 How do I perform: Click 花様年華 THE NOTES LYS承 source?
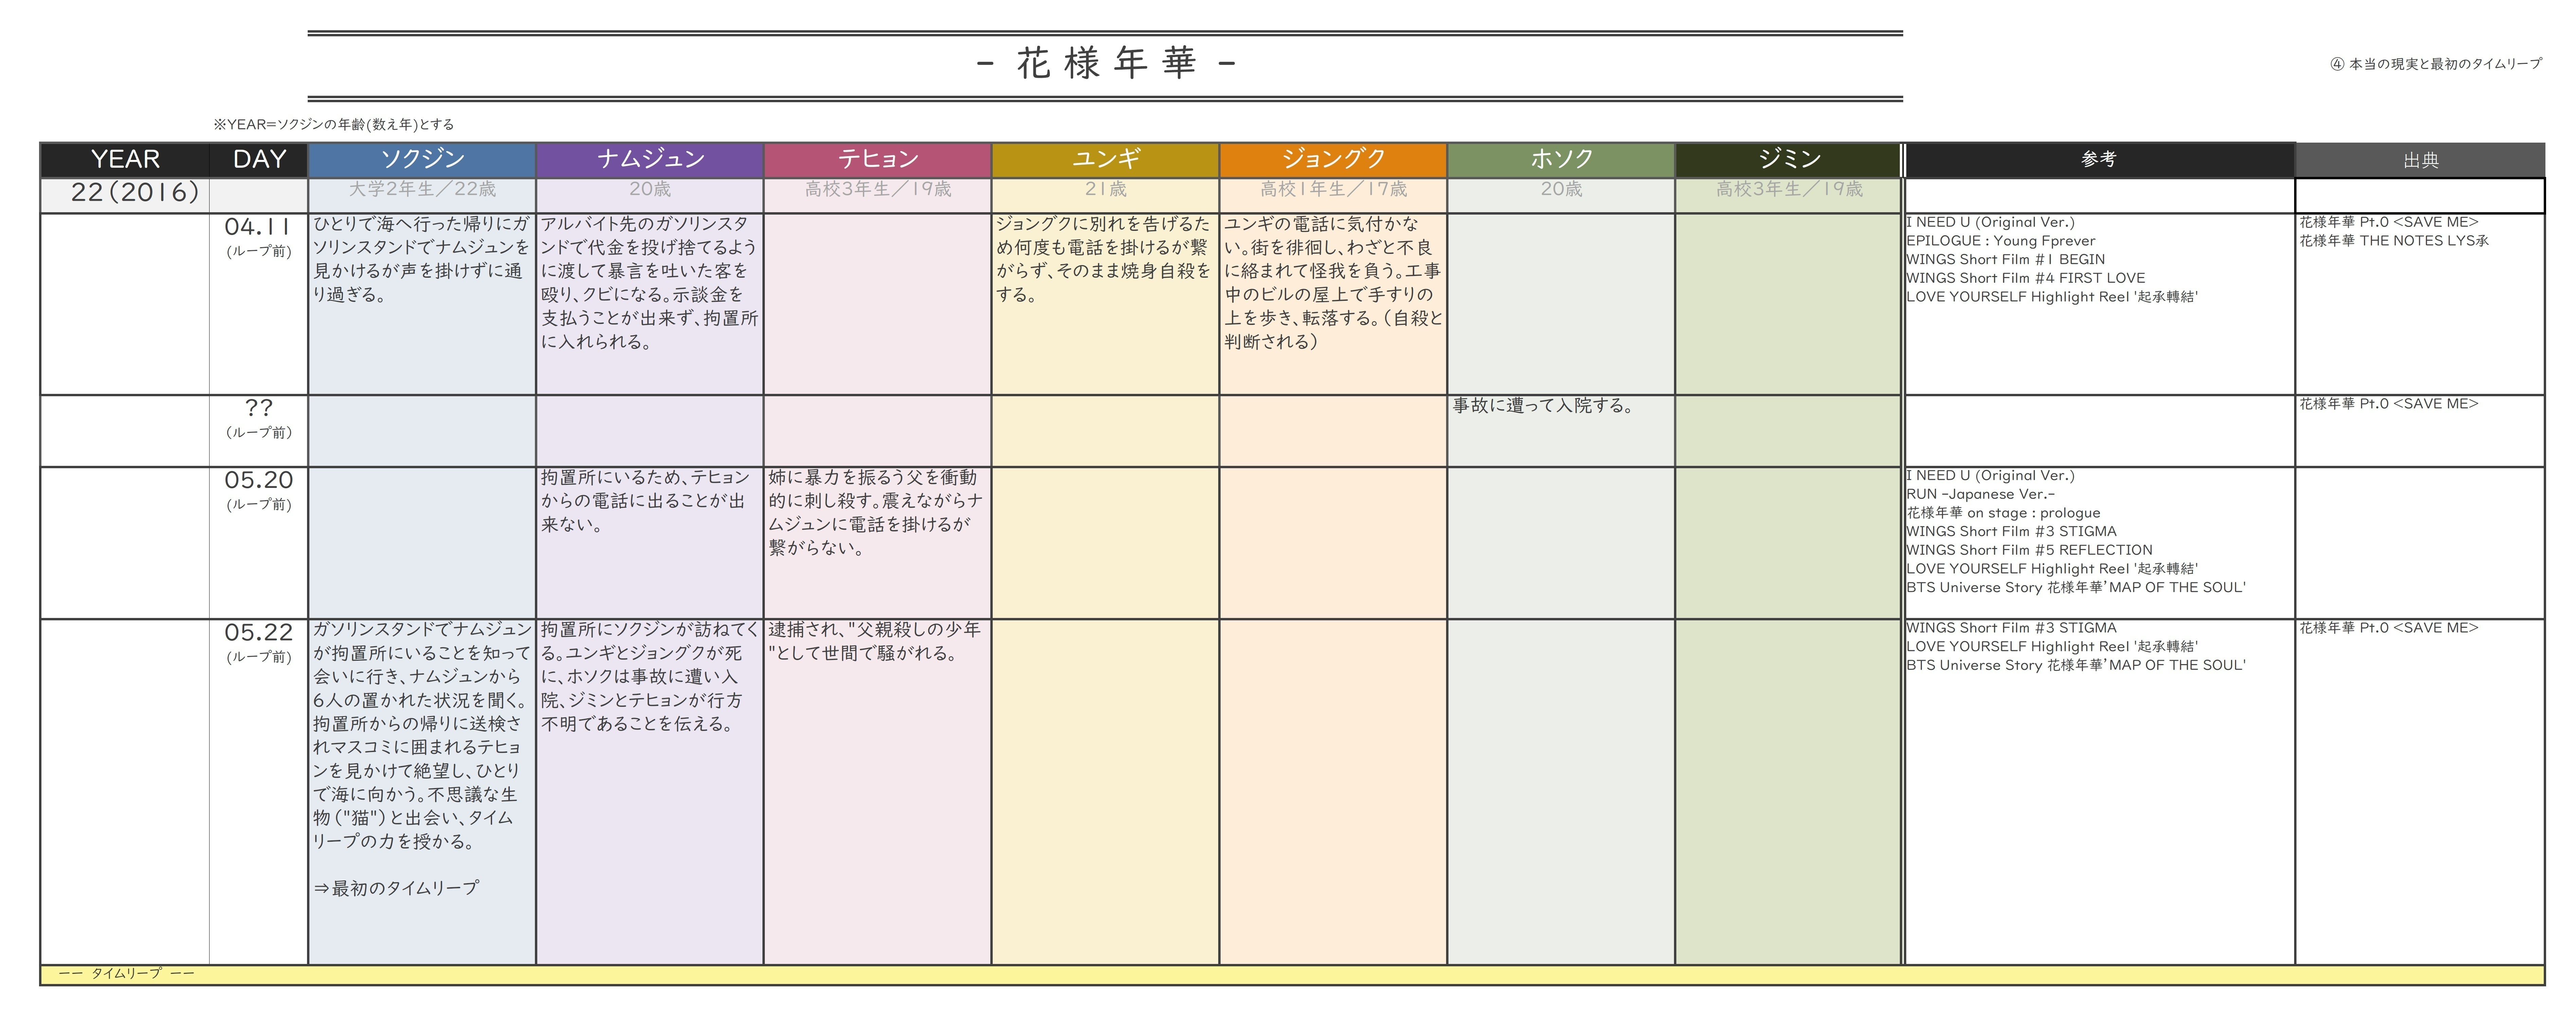click(2394, 241)
